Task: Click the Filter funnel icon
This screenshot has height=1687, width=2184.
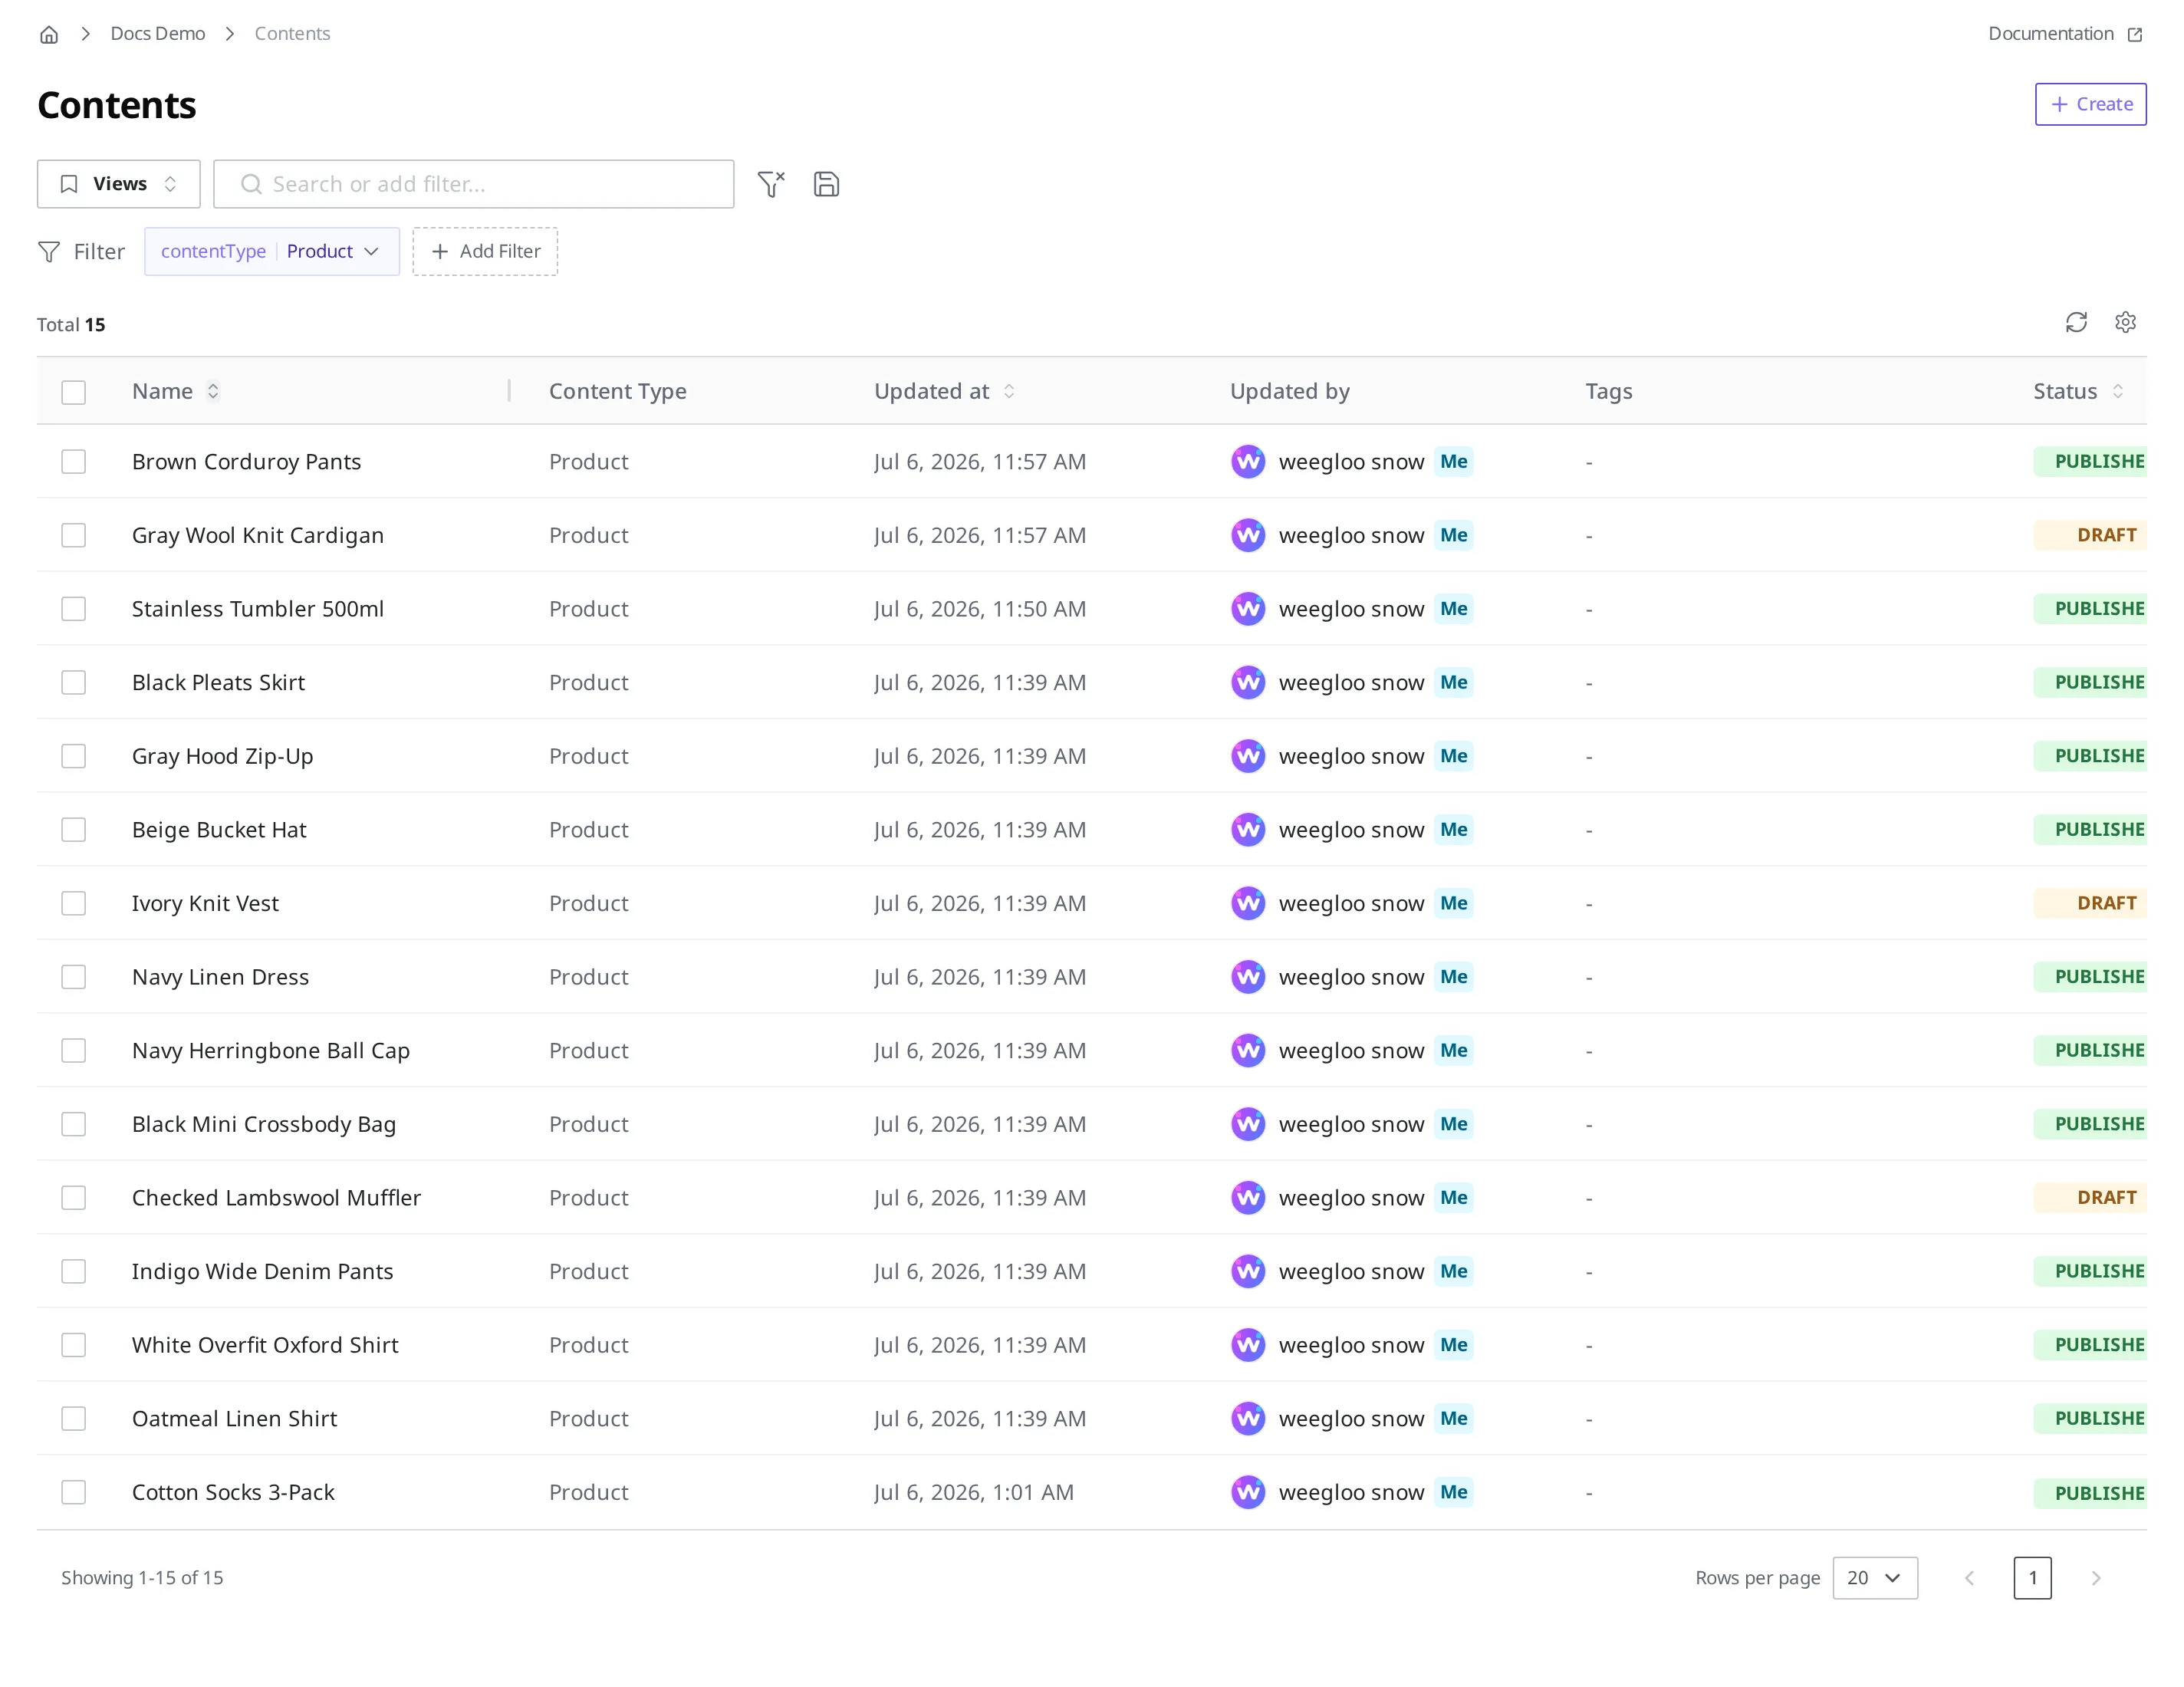Action: [x=49, y=252]
